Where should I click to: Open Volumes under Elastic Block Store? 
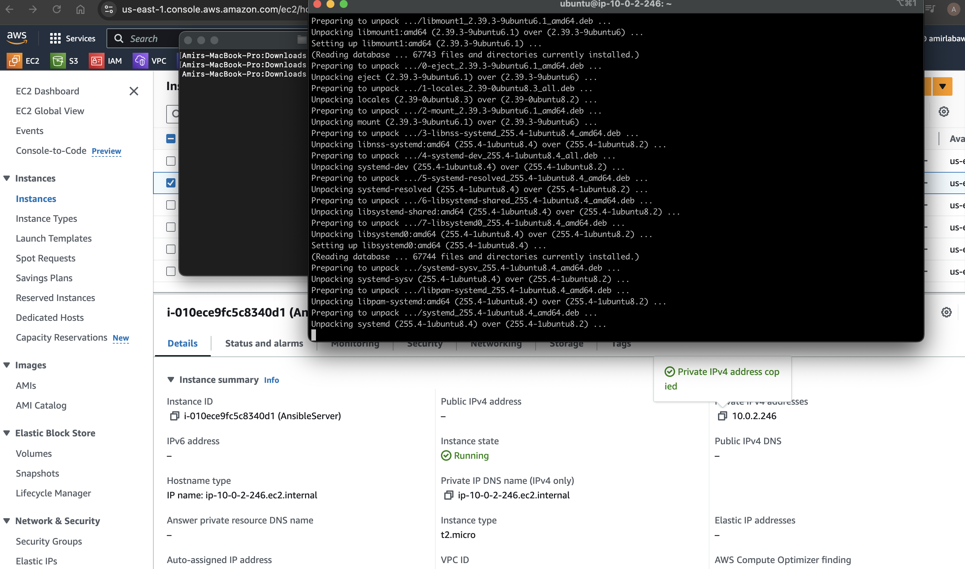click(x=34, y=453)
